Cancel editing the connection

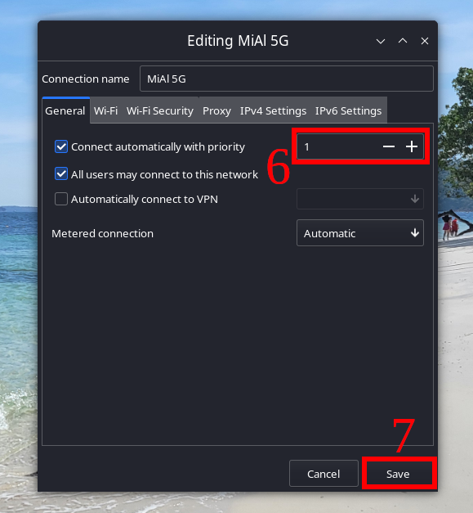pos(324,474)
